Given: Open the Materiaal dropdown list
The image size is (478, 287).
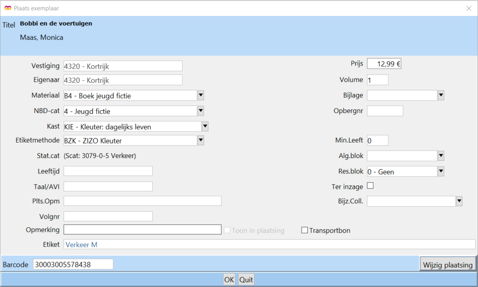Looking at the screenshot, I should 201,95.
